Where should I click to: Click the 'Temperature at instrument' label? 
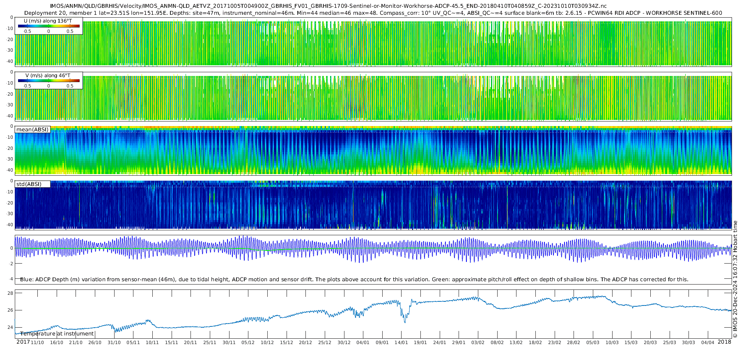57,334
